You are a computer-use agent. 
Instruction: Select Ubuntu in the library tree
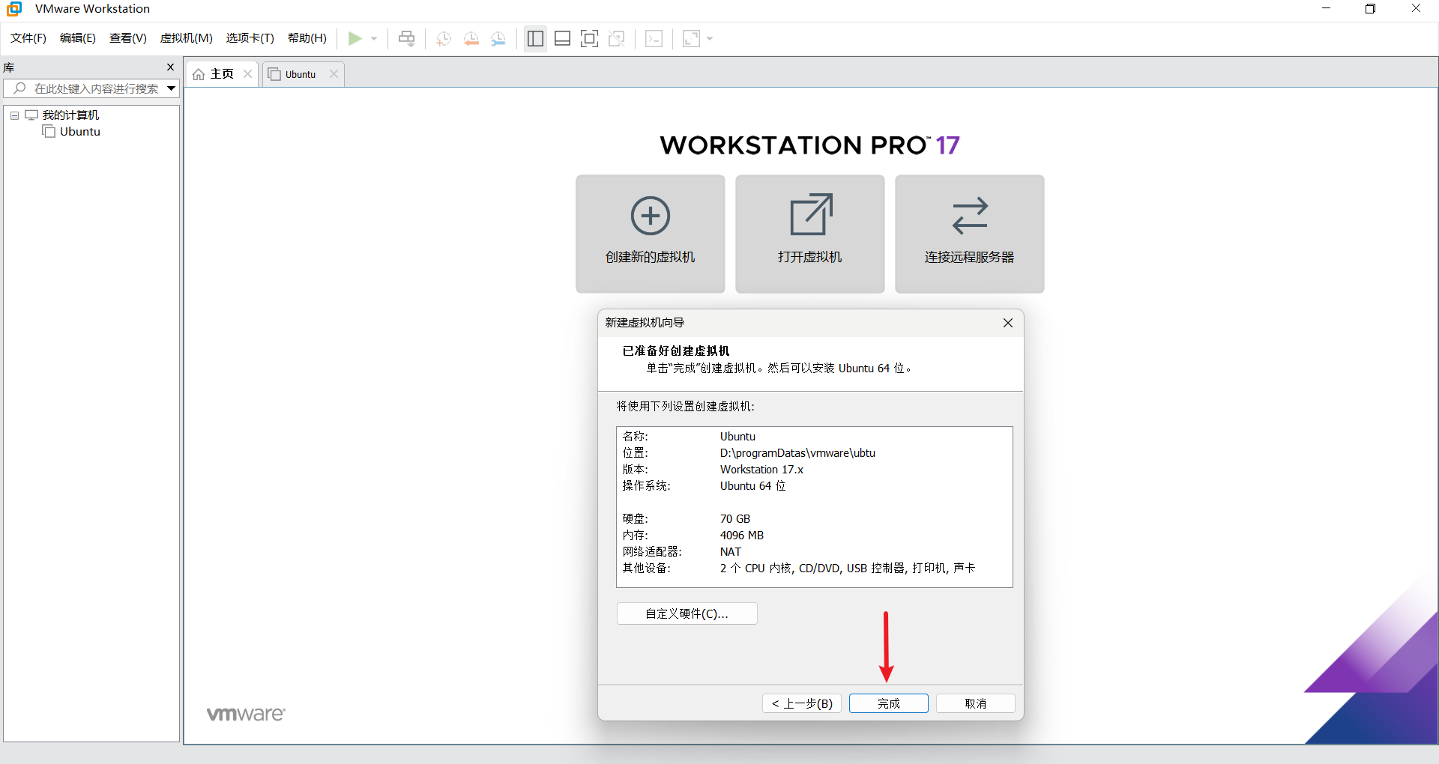click(79, 132)
